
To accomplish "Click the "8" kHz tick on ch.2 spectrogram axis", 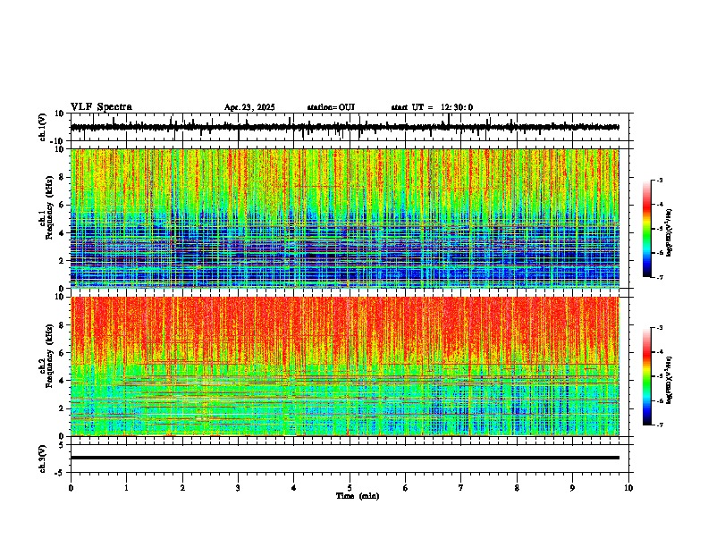I will 63,325.
